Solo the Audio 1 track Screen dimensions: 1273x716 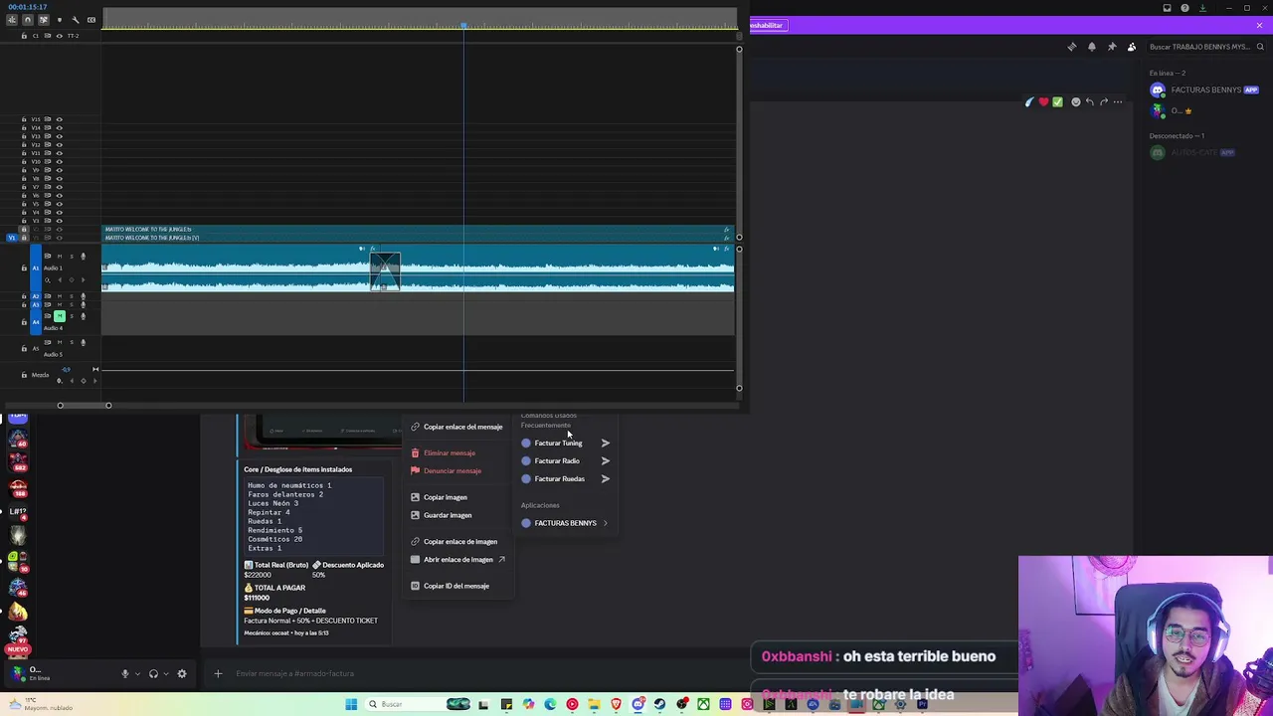point(72,257)
